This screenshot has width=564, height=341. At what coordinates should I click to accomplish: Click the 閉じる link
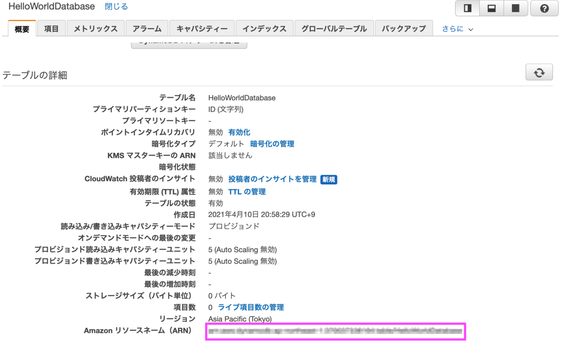(116, 7)
